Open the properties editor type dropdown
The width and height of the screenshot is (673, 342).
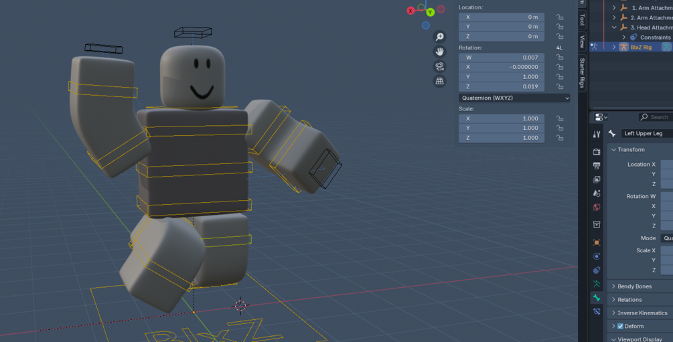click(x=600, y=117)
